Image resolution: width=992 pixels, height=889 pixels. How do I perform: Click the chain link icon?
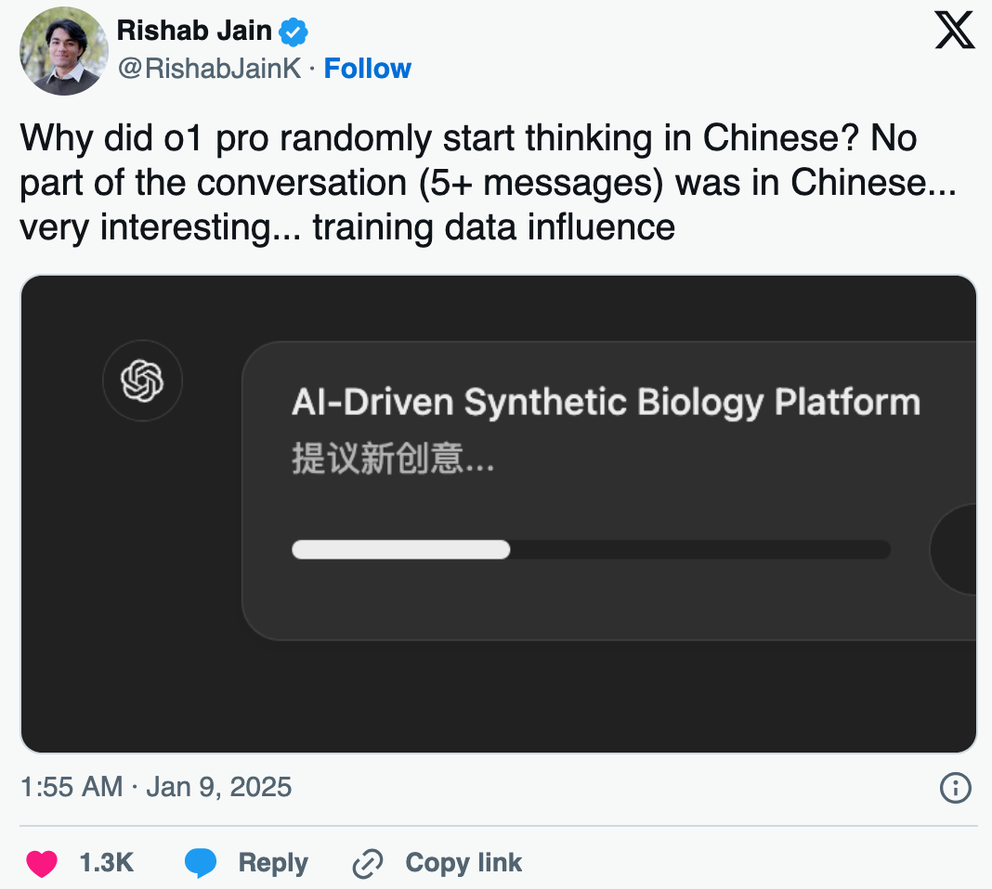pos(368,863)
